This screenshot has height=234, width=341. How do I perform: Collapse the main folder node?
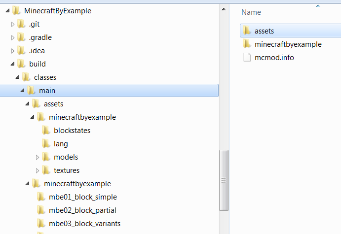pyautogui.click(x=23, y=90)
